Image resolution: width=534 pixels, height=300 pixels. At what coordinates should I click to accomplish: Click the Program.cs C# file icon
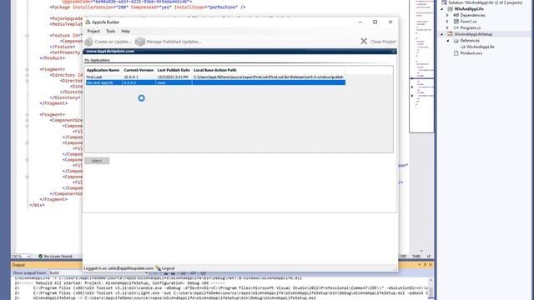tap(456, 27)
